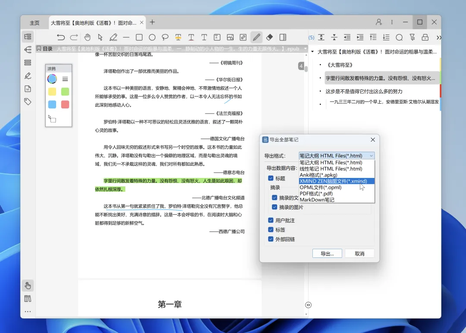Click the undo arrow icon
Screen dimensions: 466x333
[x=61, y=37]
